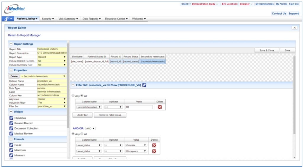Open the AND/OR operator dropdown
The image size is (303, 167).
[x=90, y=129]
